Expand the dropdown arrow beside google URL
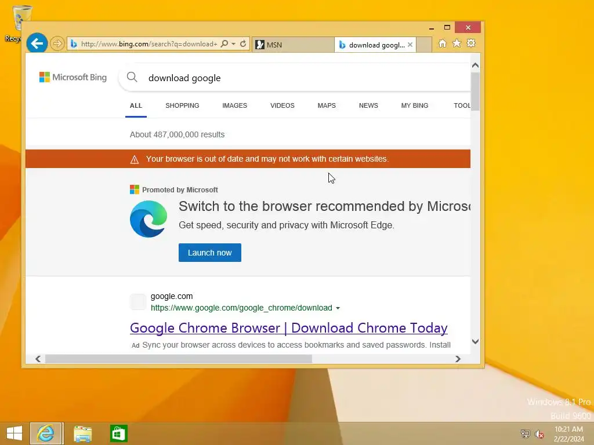 click(x=338, y=308)
